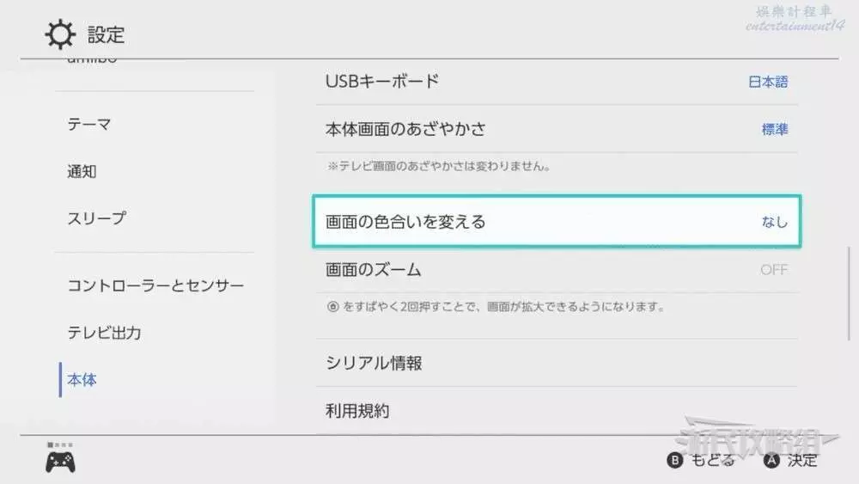This screenshot has height=484, width=859.
Task: Open 通知 settings category
Action: coord(82,172)
